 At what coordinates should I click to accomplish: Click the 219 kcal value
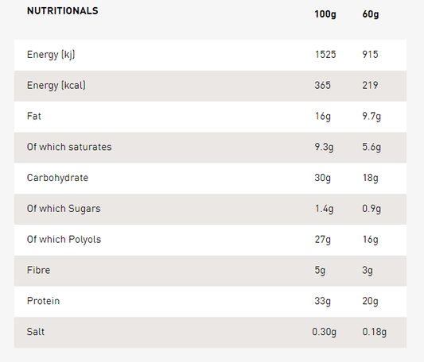click(370, 85)
